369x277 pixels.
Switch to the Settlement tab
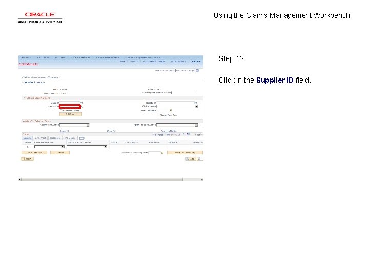pos(40,138)
